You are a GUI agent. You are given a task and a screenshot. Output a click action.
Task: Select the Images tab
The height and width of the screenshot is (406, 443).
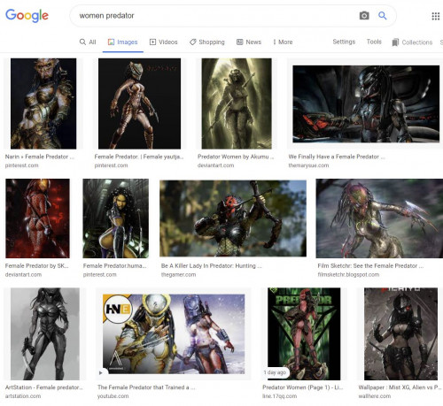tap(123, 42)
